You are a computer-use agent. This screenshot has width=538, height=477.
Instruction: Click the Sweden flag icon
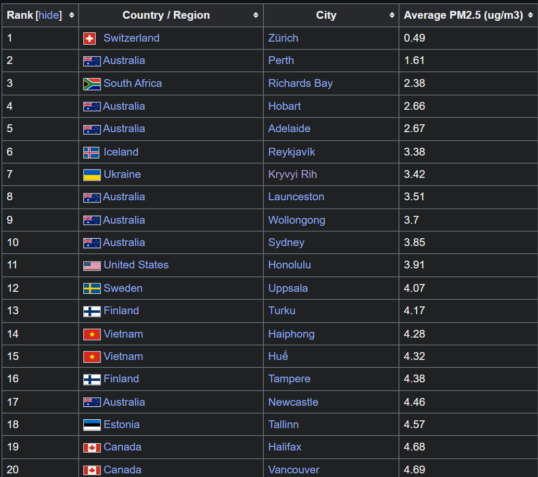coord(92,288)
